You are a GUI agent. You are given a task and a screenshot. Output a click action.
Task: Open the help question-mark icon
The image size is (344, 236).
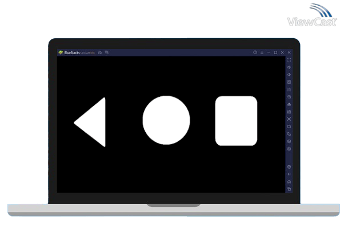coord(255,52)
